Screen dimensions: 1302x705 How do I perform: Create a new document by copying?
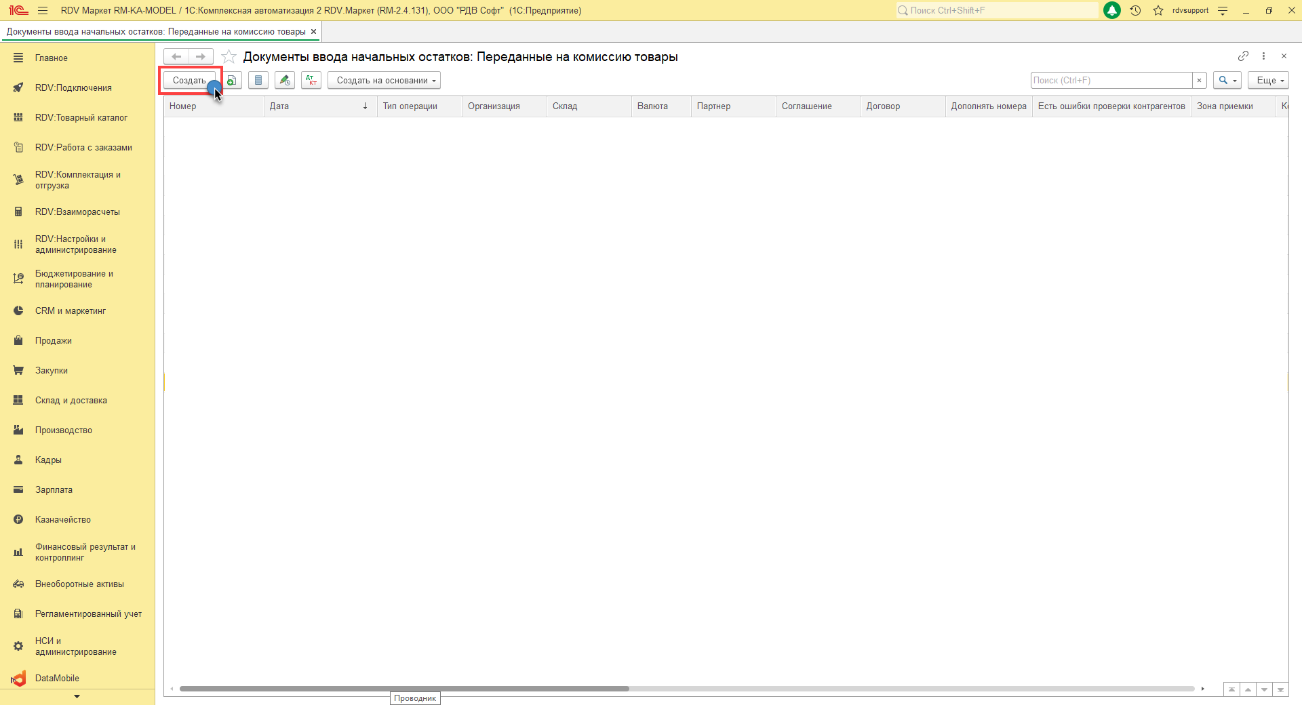click(x=232, y=80)
